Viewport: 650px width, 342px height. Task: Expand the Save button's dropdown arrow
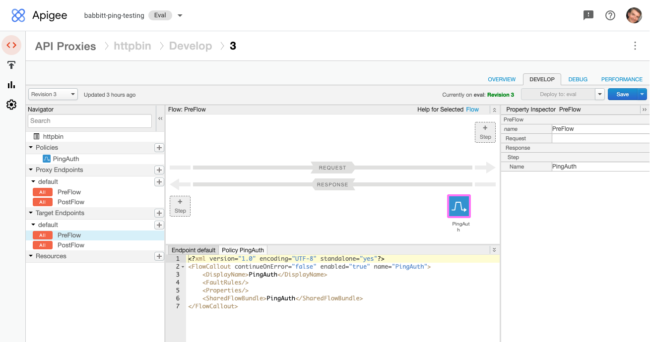coord(643,94)
